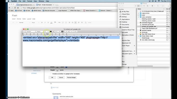
Task: Open the Finder action gear dropdown
Action: tap(153, 6)
